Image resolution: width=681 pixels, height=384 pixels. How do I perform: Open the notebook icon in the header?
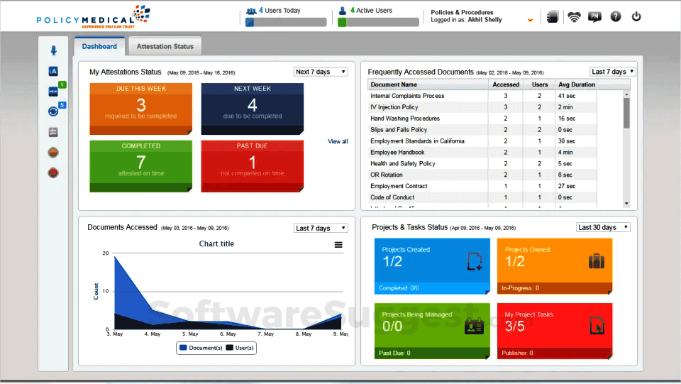click(x=553, y=17)
